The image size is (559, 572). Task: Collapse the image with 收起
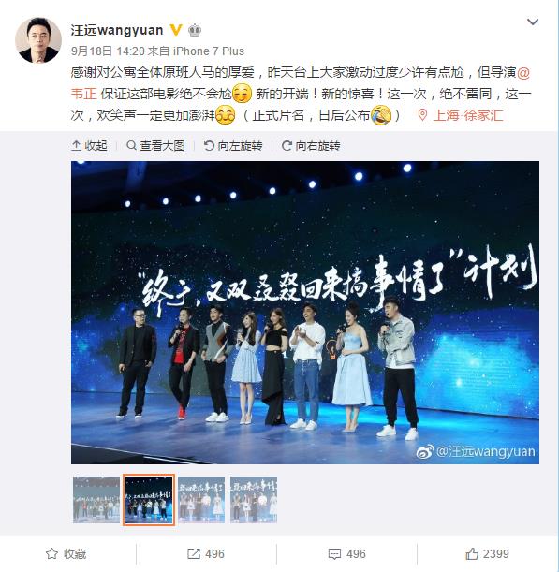pyautogui.click(x=89, y=145)
